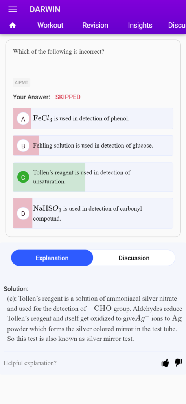Viewport: 186px width, 404px height.
Task: Select option D circle
Action: tap(23, 213)
